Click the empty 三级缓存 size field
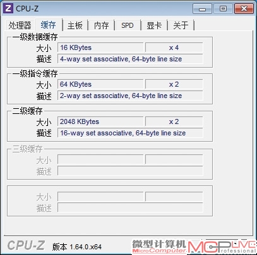The image size is (257, 255). point(100,159)
